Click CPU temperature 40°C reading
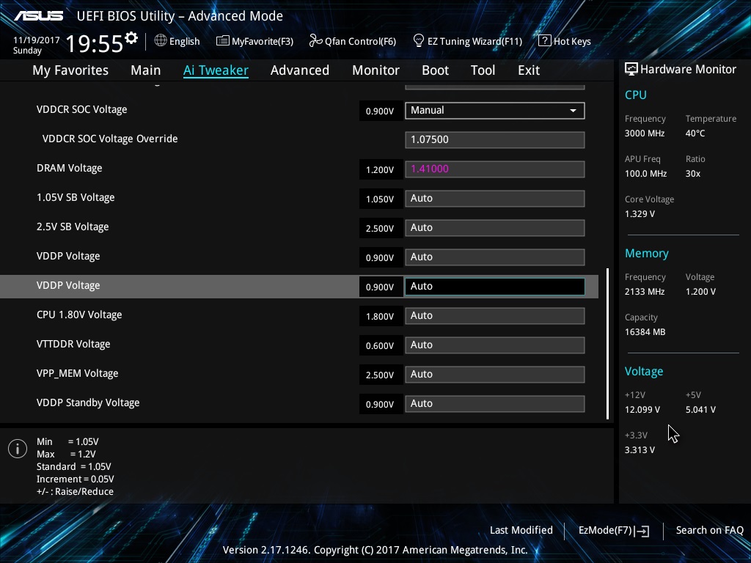This screenshot has width=751, height=563. pyautogui.click(x=695, y=133)
